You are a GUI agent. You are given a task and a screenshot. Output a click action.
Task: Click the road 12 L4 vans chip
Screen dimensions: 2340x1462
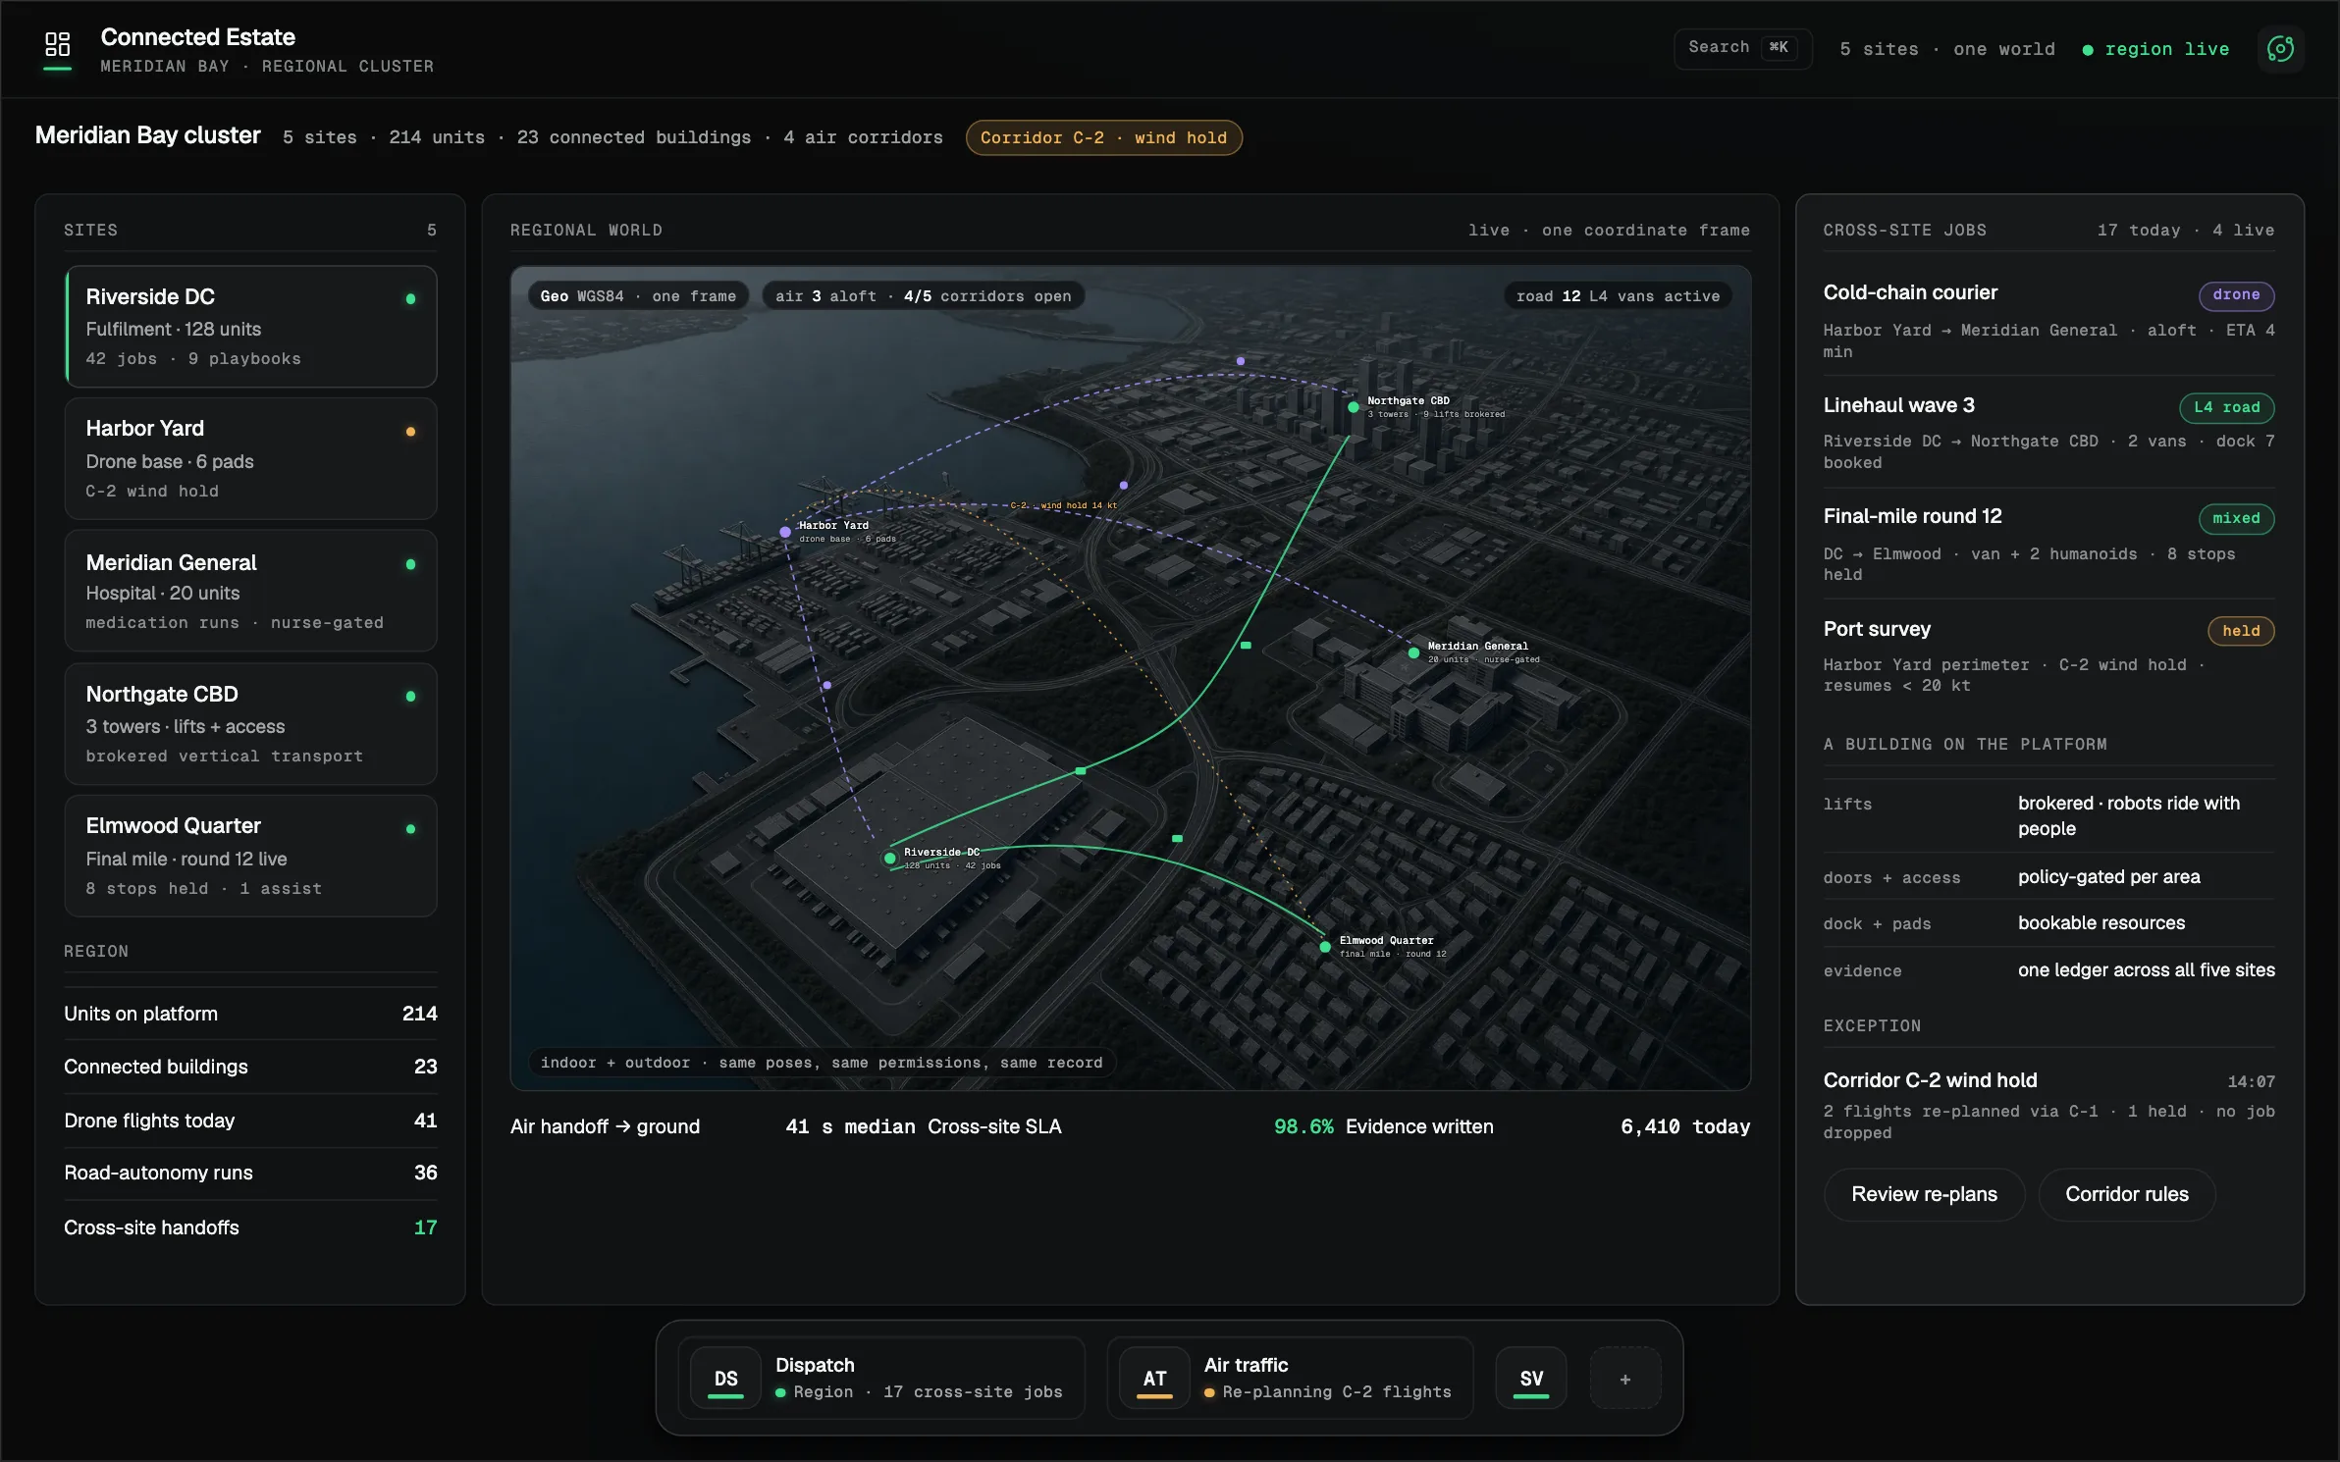coord(1618,296)
